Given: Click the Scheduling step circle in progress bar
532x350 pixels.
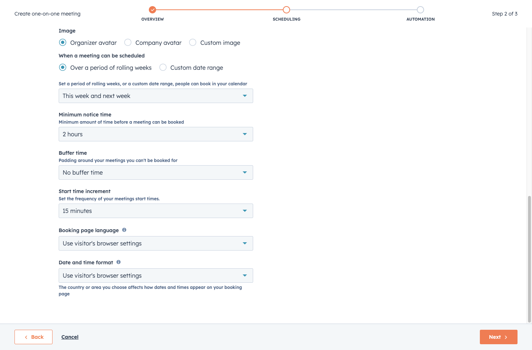Looking at the screenshot, I should pyautogui.click(x=286, y=10).
